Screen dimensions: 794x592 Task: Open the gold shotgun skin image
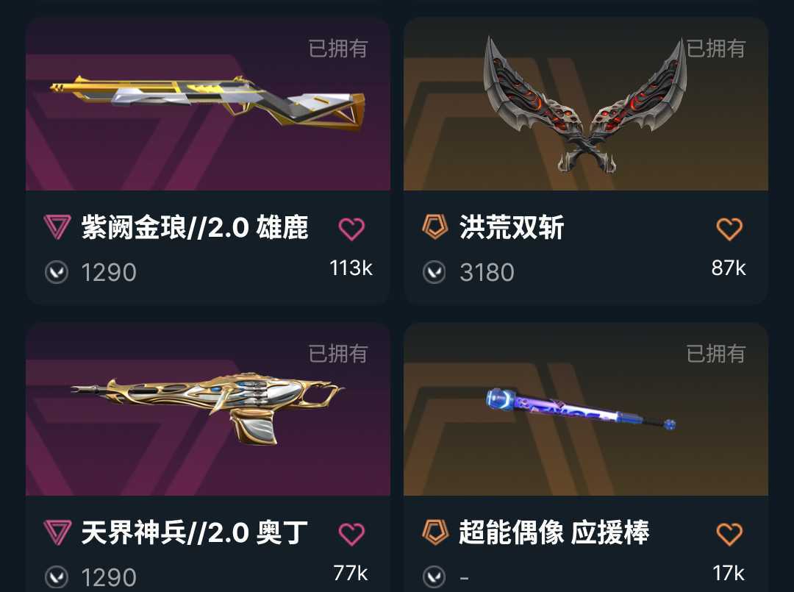click(x=207, y=103)
